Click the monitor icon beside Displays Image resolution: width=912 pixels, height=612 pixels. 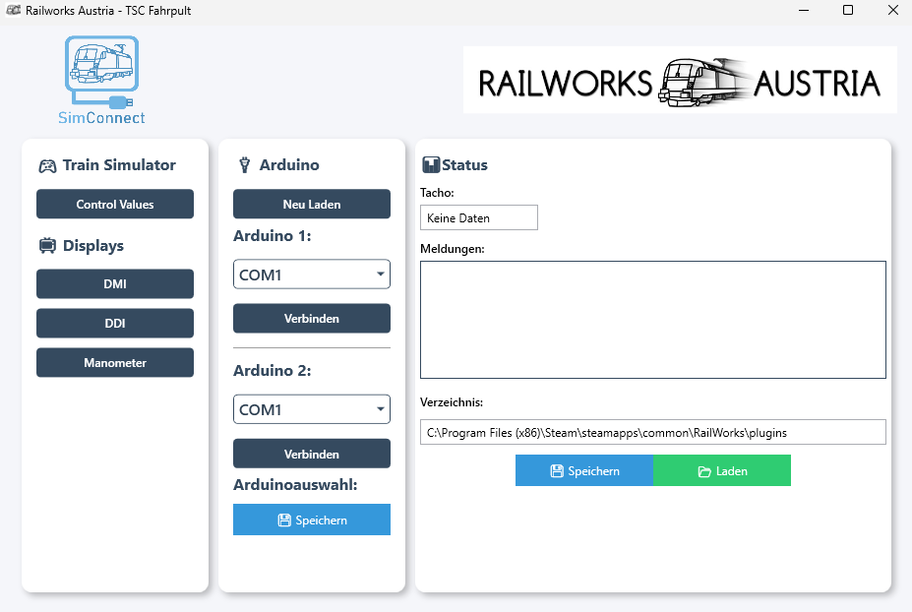coord(47,246)
